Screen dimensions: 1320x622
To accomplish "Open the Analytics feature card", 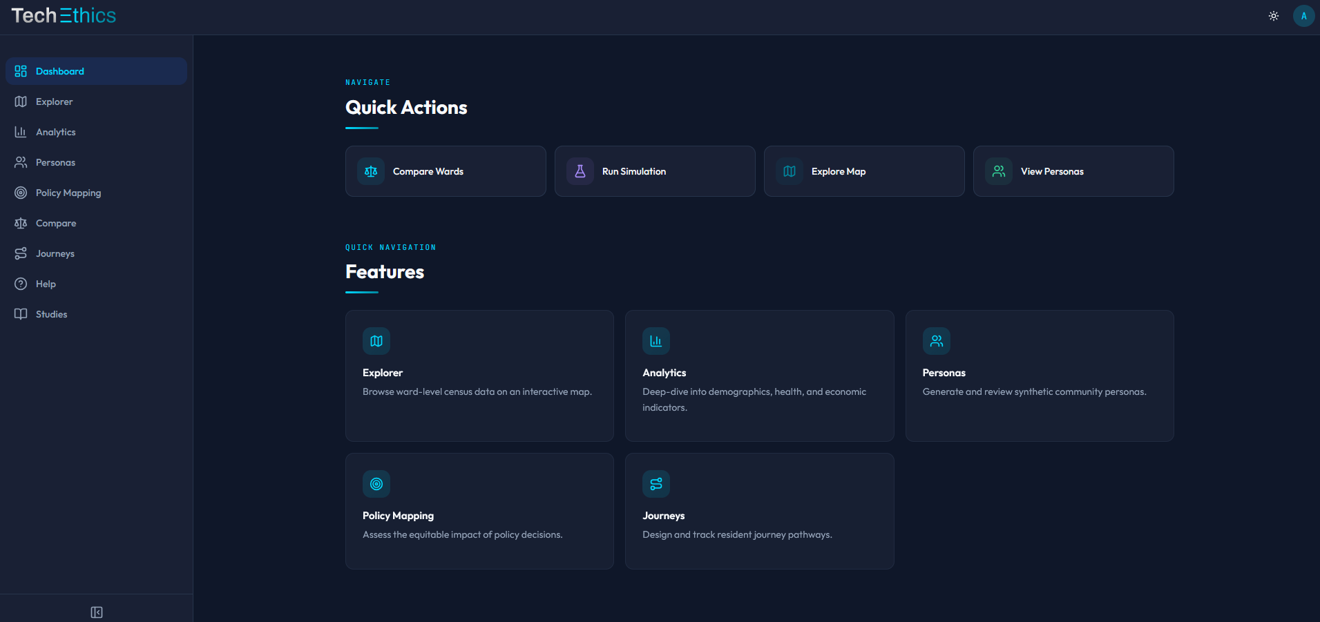I will 759,376.
